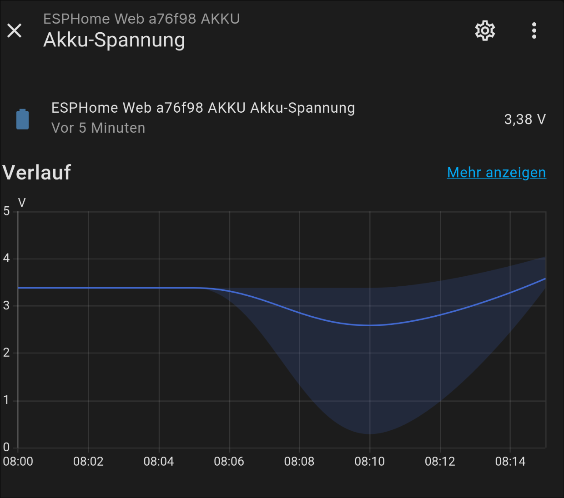
Task: Click the 08:14 time axis label
Action: pos(510,462)
